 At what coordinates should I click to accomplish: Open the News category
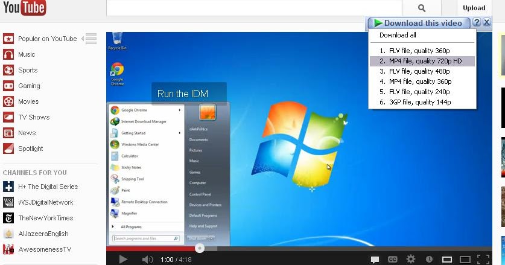(27, 133)
